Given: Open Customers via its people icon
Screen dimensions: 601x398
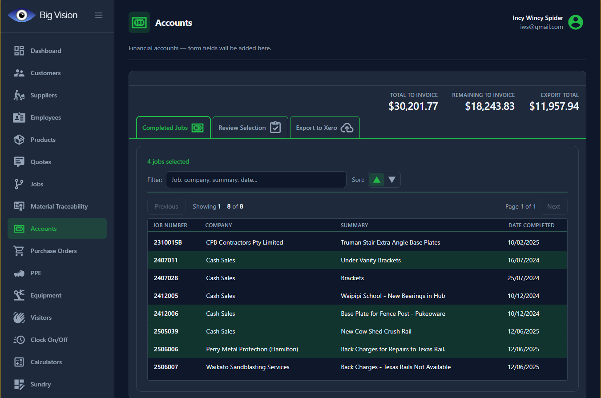Looking at the screenshot, I should click(x=19, y=73).
